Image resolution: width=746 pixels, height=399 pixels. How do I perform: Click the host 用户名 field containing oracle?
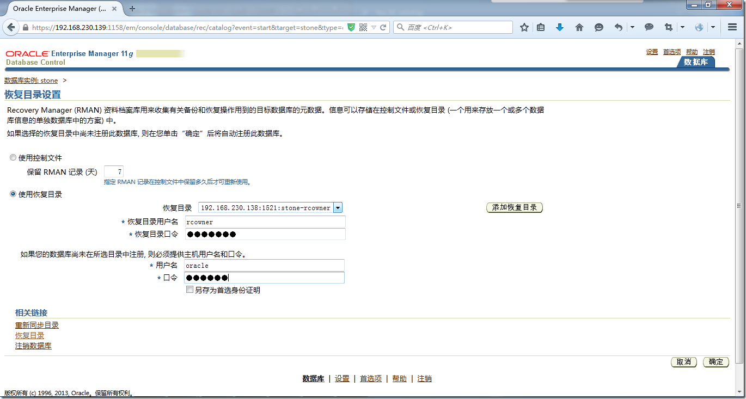[x=264, y=265]
